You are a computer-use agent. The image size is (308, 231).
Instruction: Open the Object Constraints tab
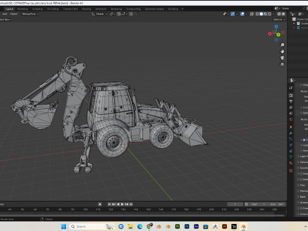pos(291,151)
